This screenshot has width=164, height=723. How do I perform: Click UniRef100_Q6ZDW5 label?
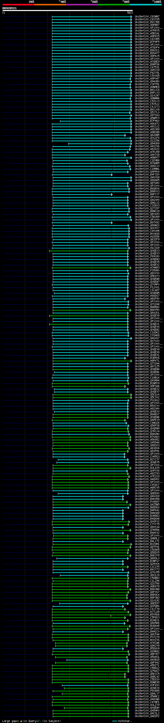click(147, 135)
